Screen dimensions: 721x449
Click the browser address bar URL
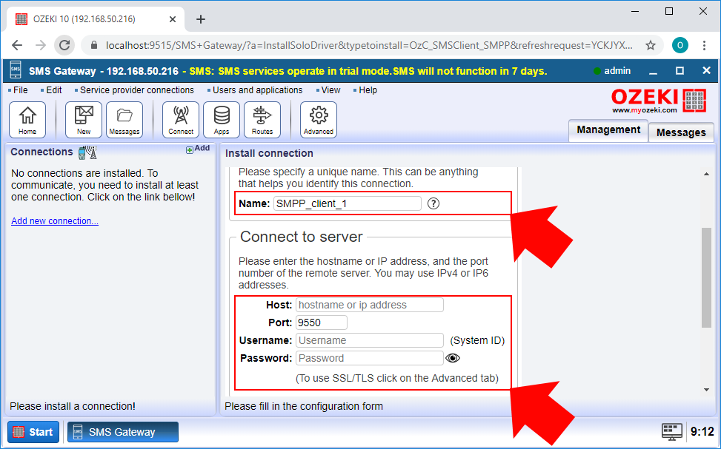(x=369, y=45)
